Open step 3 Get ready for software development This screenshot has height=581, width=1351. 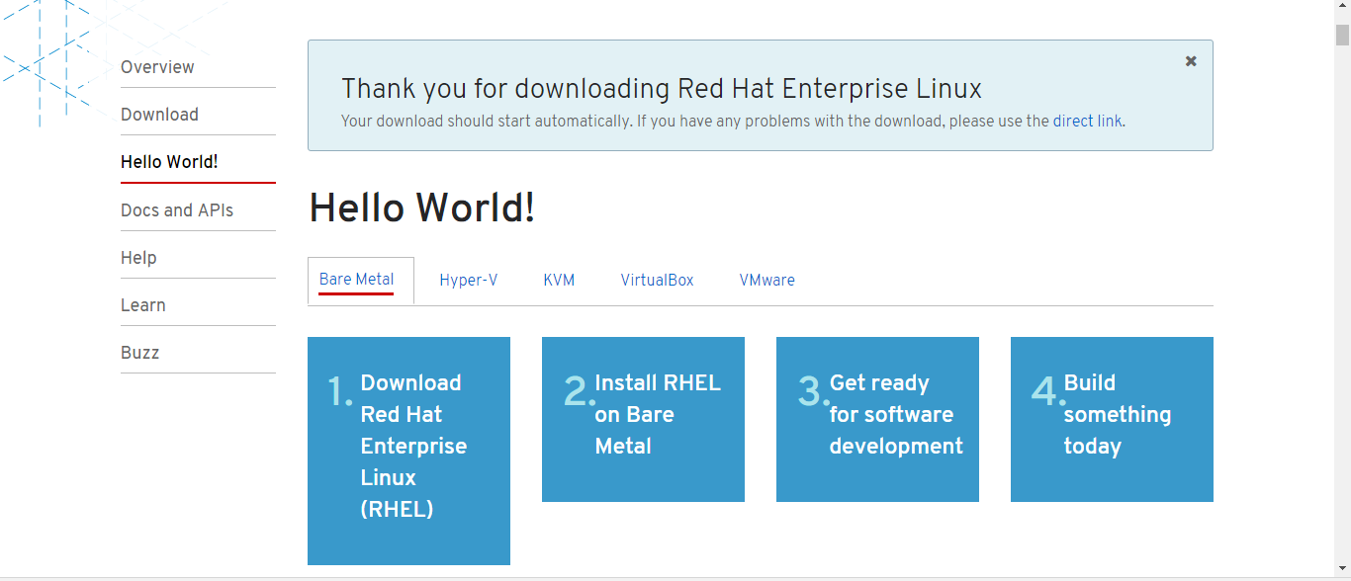click(877, 419)
